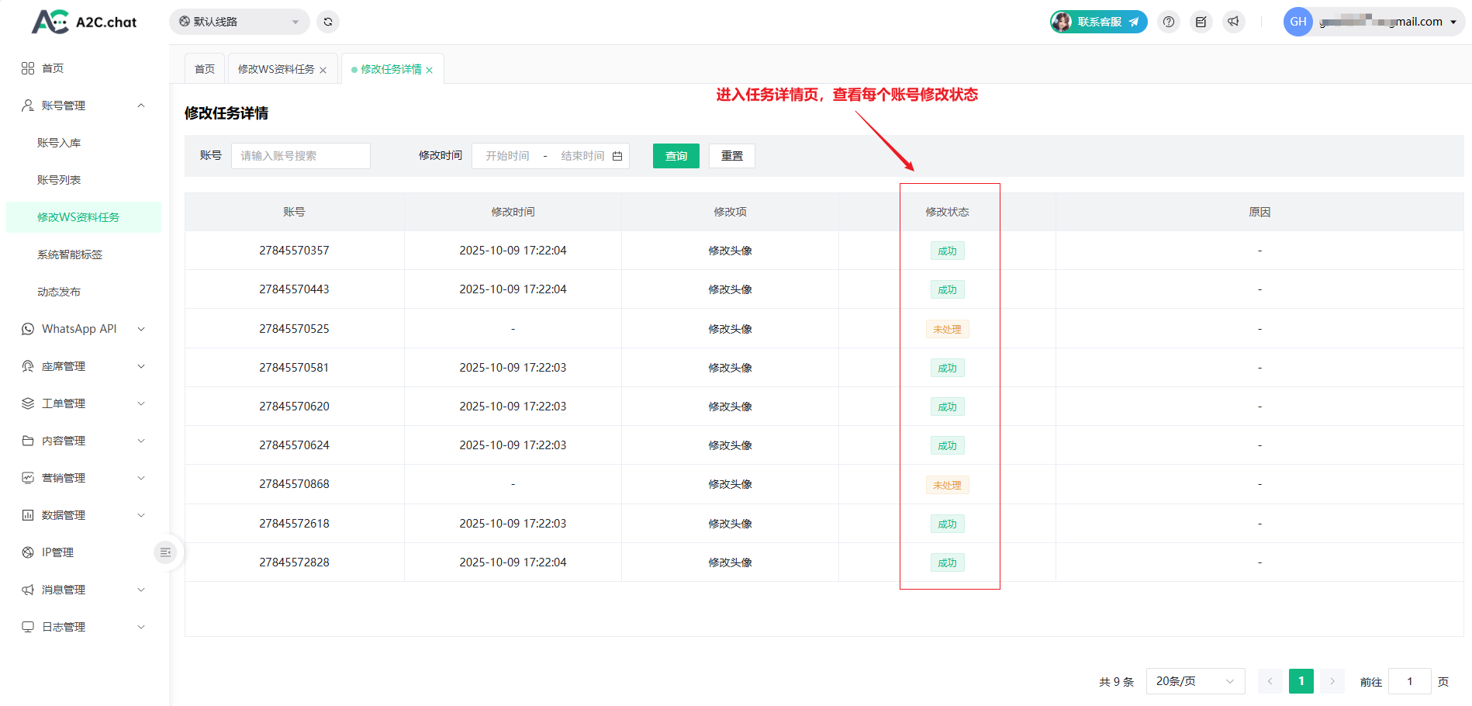Select 账号列表 in the sidebar

click(x=59, y=180)
